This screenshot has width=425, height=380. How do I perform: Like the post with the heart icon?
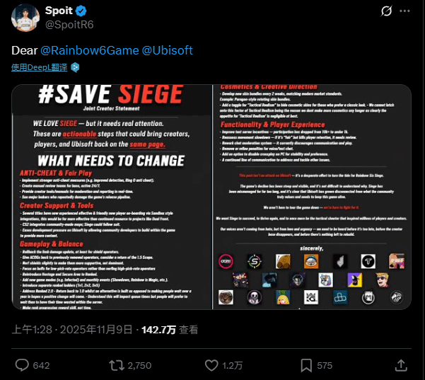(211, 365)
